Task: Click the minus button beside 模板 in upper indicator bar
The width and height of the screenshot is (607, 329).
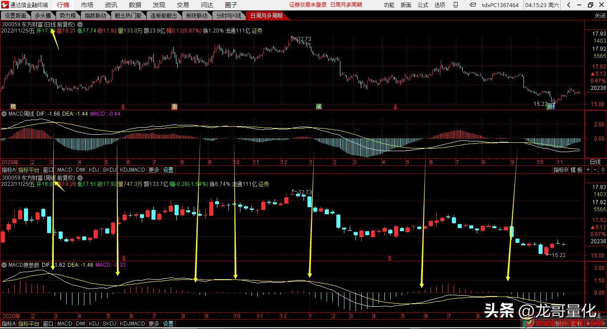Action: [595, 170]
